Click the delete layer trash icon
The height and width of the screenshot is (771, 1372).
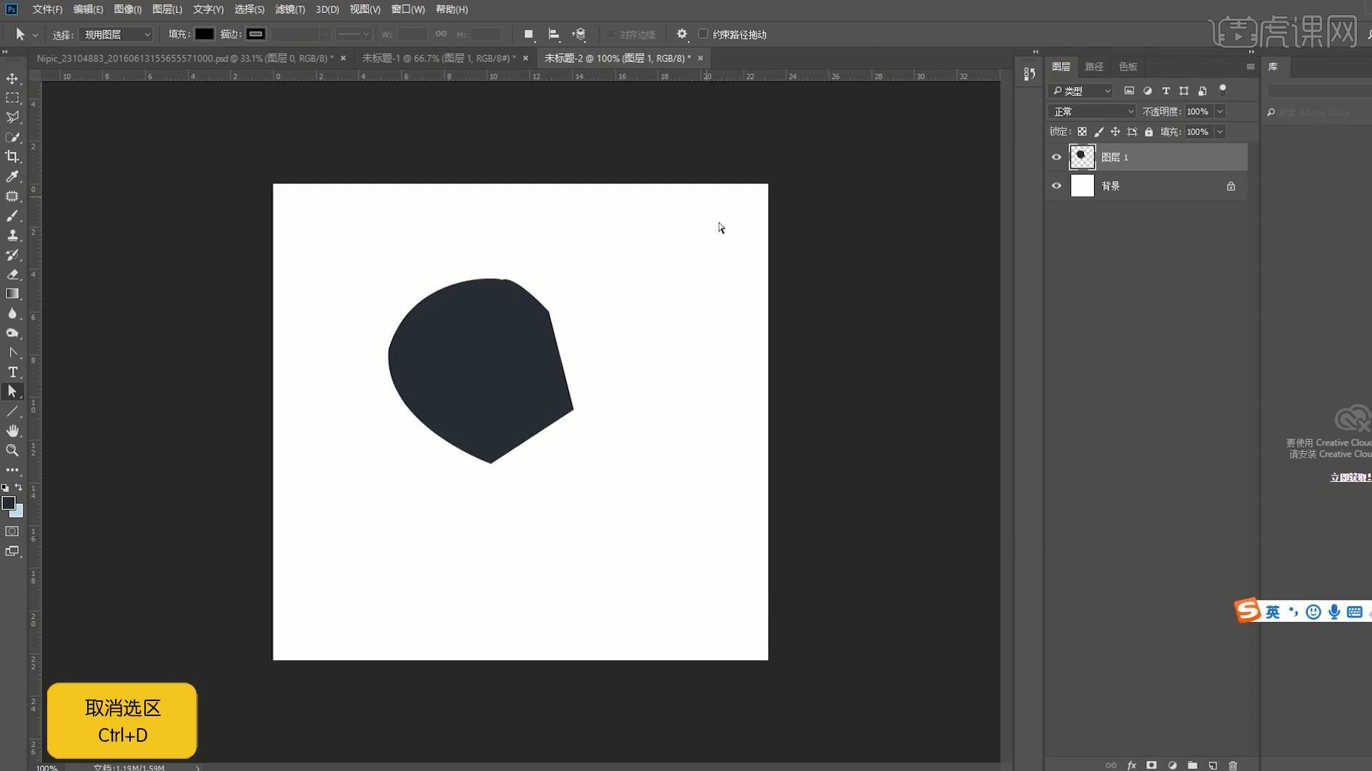[1233, 765]
